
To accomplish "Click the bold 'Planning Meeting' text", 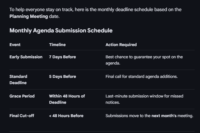I will click(x=29, y=16).
